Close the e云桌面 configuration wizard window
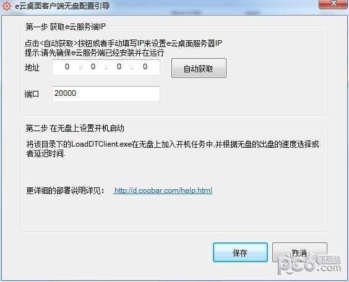 coord(333,4)
